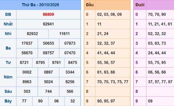Click Bảy prize cell 77
The image size is (174, 106).
24,101
